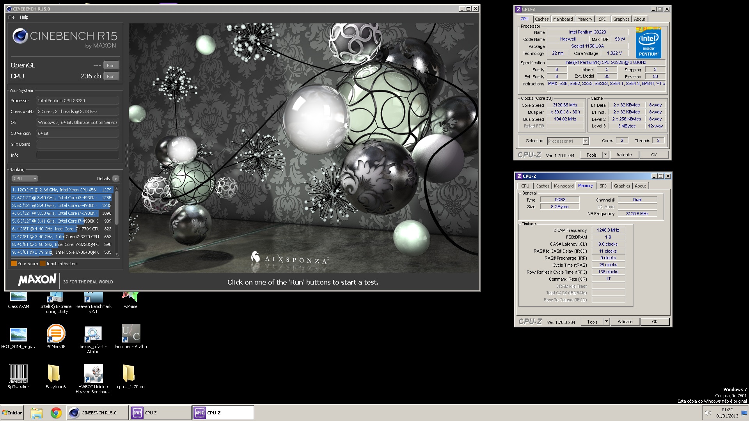Screen dimensions: 749x421
Task: Select ranking entry 9 Core i7-3840QM
Action: (62, 252)
